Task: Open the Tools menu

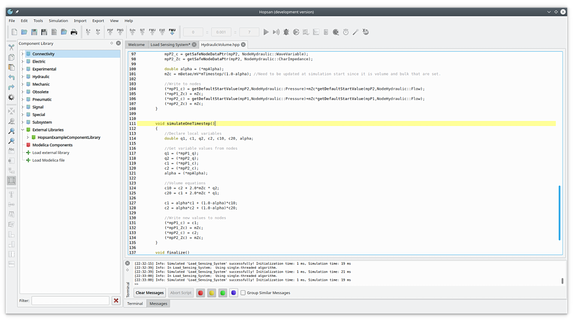Action: pyautogui.click(x=38, y=21)
